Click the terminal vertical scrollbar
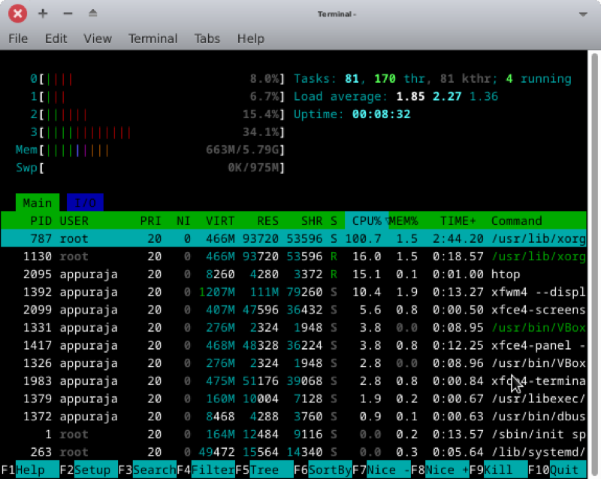The width and height of the screenshot is (601, 479). pyautogui.click(x=594, y=265)
